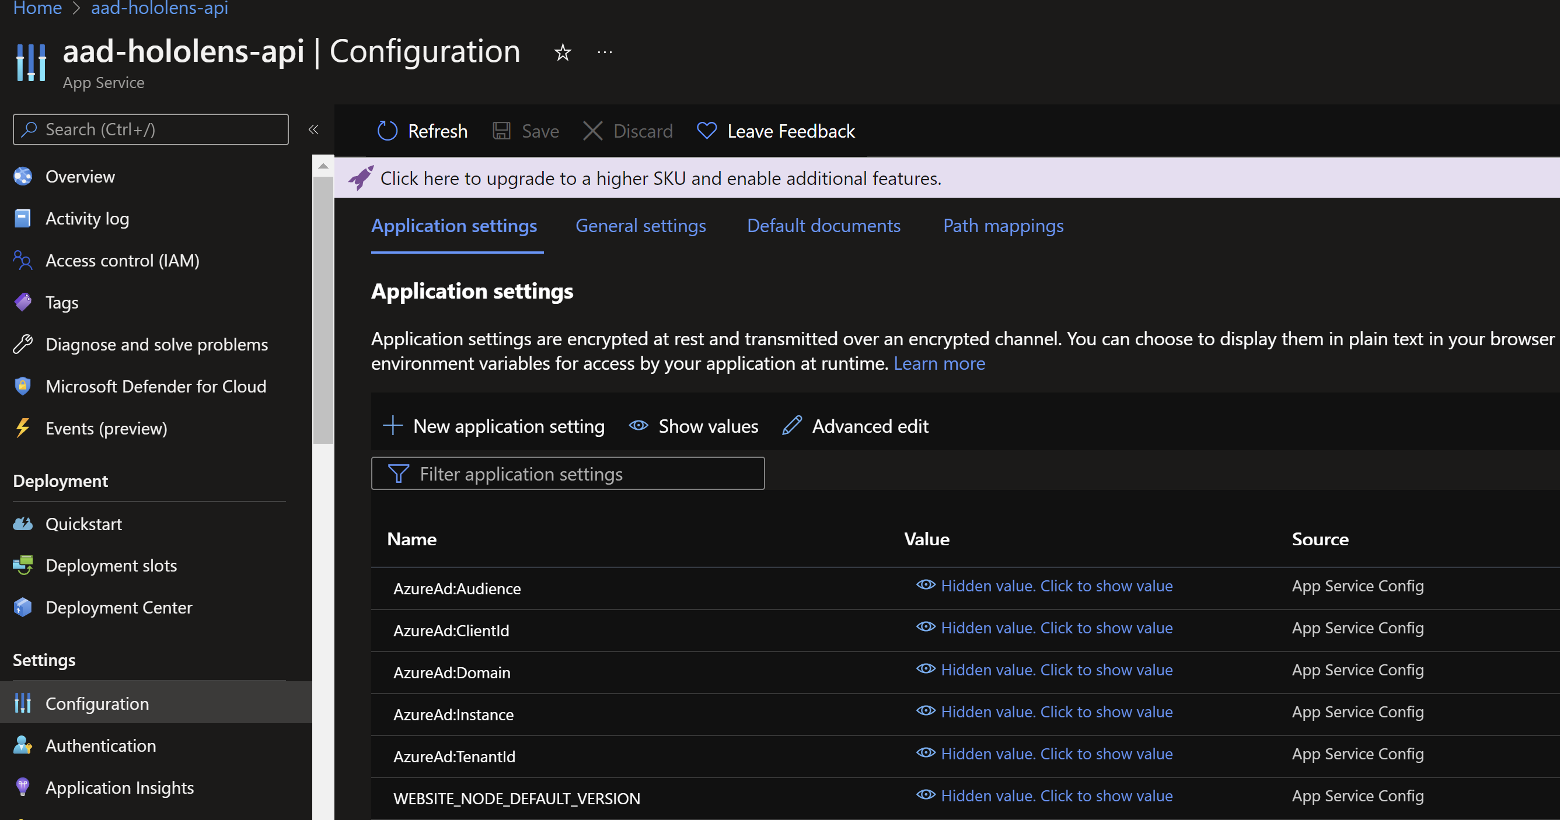Screen dimensions: 1560x820
Task: Click the Defender shield icon
Action: pyautogui.click(x=22, y=386)
